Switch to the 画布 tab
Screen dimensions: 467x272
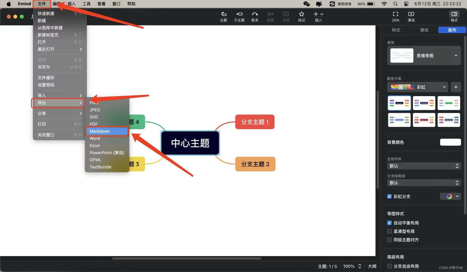pyautogui.click(x=452, y=30)
